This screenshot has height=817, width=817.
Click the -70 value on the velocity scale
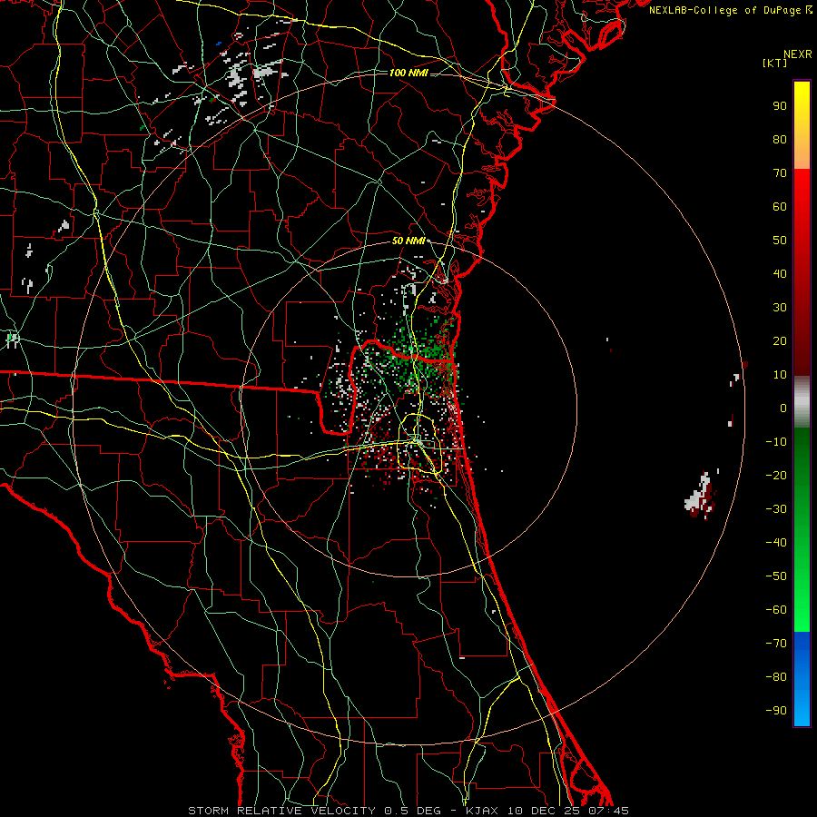[776, 644]
